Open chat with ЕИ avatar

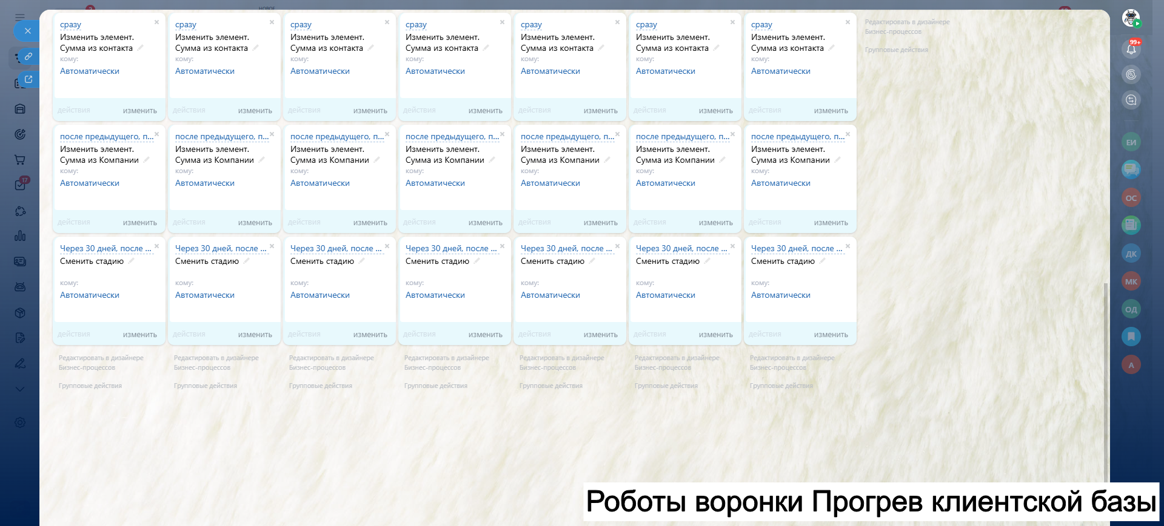click(x=1131, y=142)
